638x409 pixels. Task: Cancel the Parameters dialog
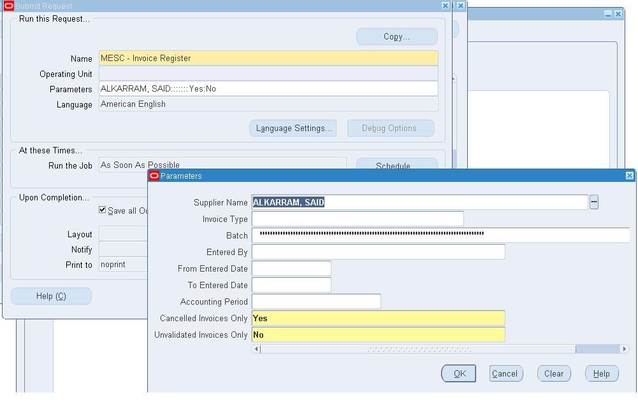pos(506,374)
